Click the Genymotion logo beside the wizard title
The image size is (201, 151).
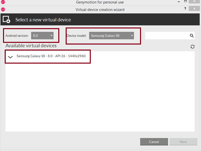3,9
